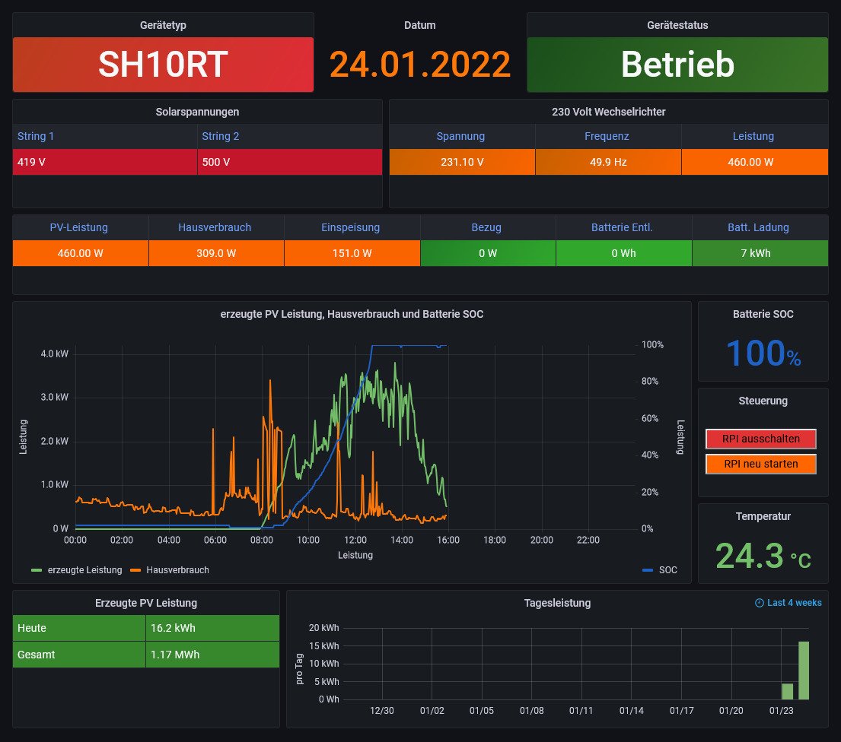Open the Tagesleistung panel title menu

557,603
